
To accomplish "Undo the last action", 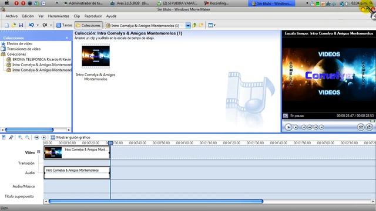I will pos(31,25).
